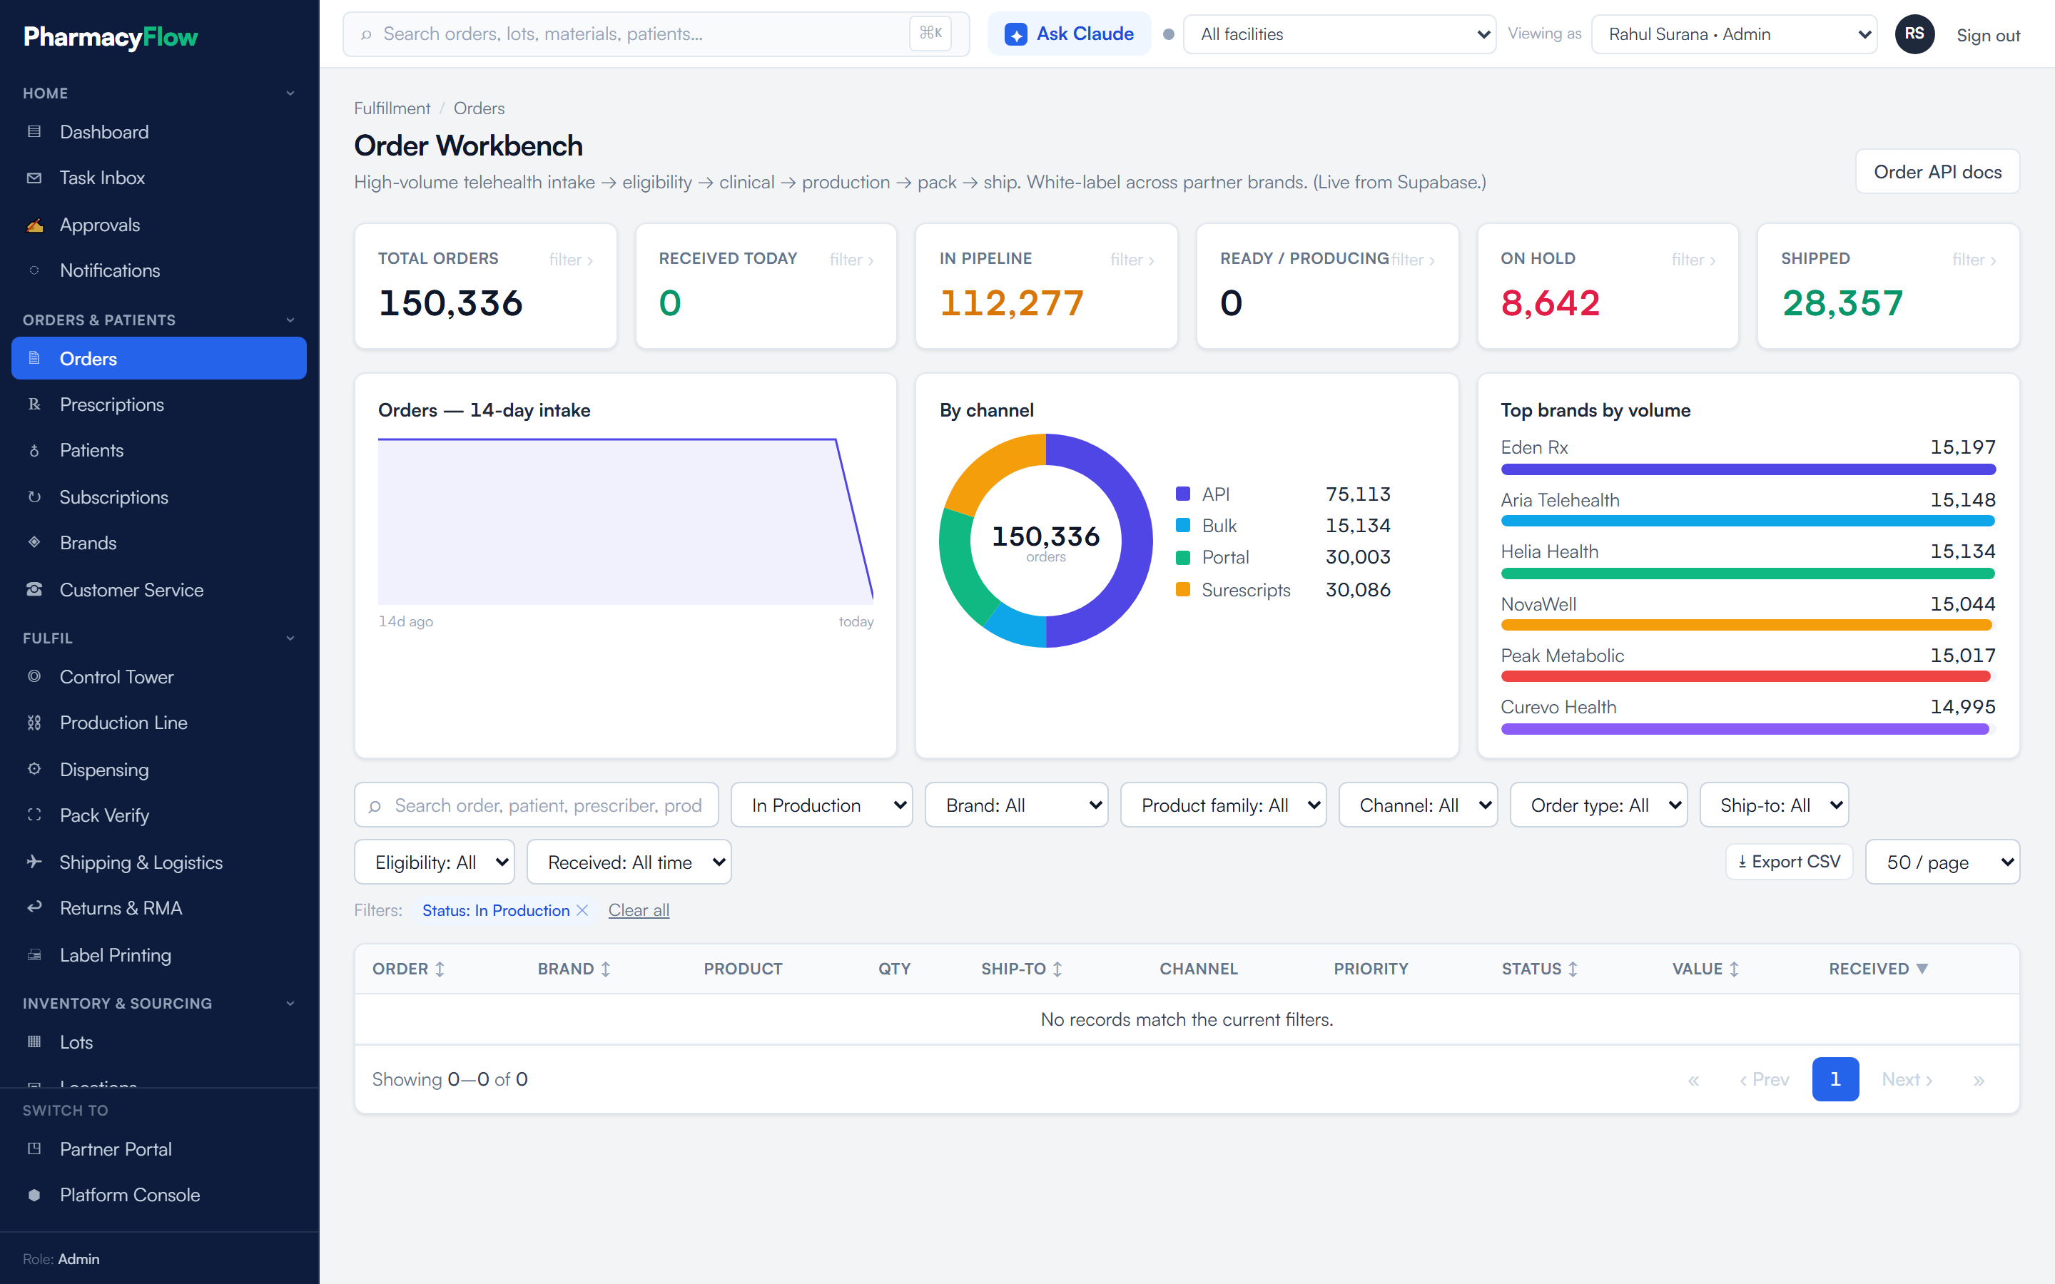The image size is (2055, 1284).
Task: Click Sign out
Action: (x=1988, y=35)
